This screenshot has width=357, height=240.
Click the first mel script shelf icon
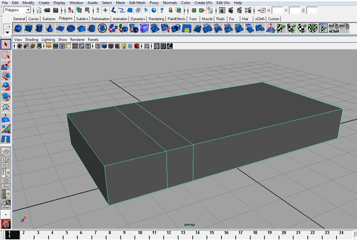334,27
